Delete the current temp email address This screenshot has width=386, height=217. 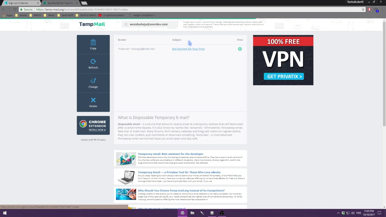point(93,102)
